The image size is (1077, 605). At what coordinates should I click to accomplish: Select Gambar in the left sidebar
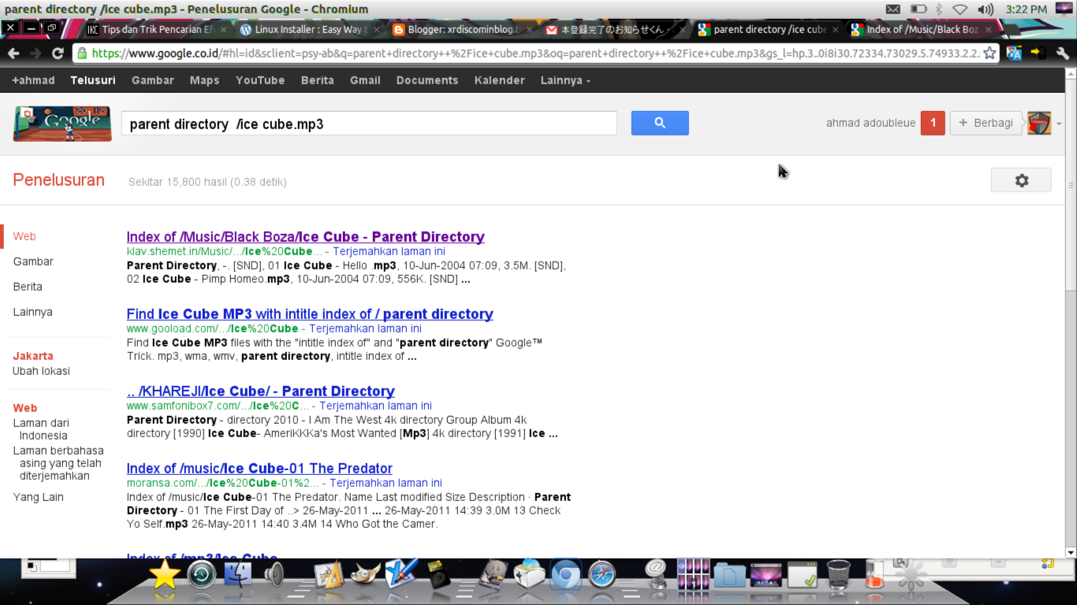(33, 262)
